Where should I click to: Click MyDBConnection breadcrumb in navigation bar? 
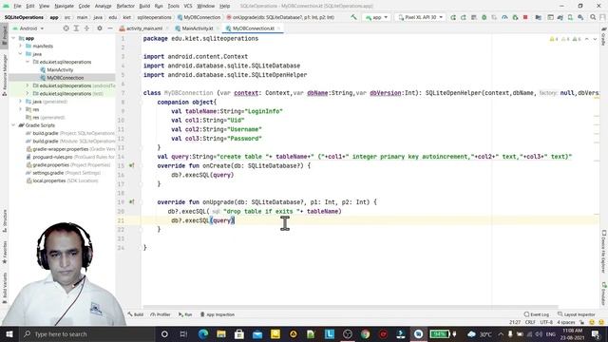[x=199, y=17]
